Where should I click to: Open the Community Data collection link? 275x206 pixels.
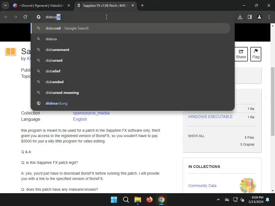[x=202, y=186]
